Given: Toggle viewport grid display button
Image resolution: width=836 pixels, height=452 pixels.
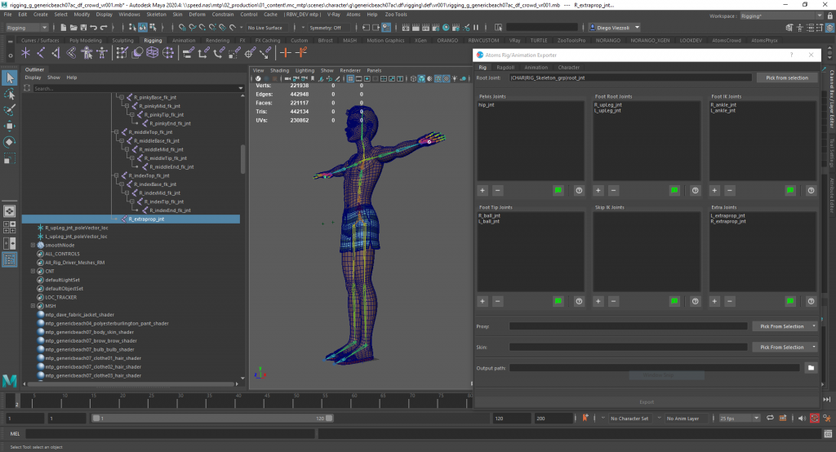Looking at the screenshot, I should [350, 79].
